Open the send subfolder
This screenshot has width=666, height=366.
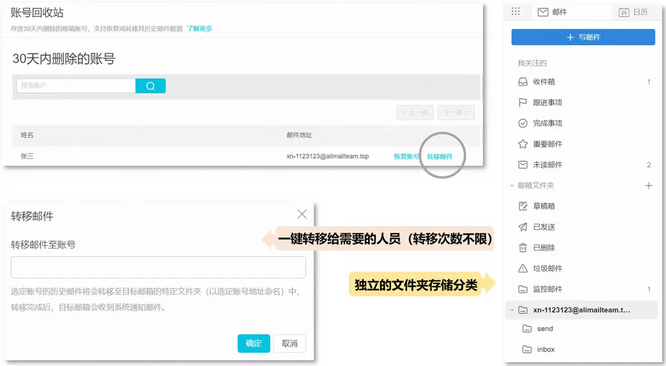point(544,329)
